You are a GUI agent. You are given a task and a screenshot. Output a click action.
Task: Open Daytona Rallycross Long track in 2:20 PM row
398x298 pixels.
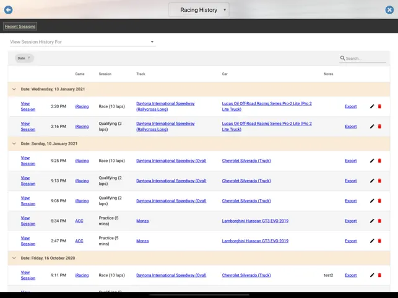pos(165,106)
